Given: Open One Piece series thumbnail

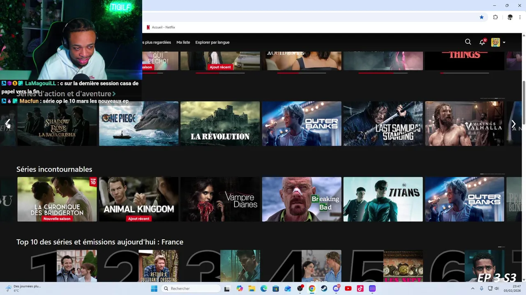Looking at the screenshot, I should (139, 124).
